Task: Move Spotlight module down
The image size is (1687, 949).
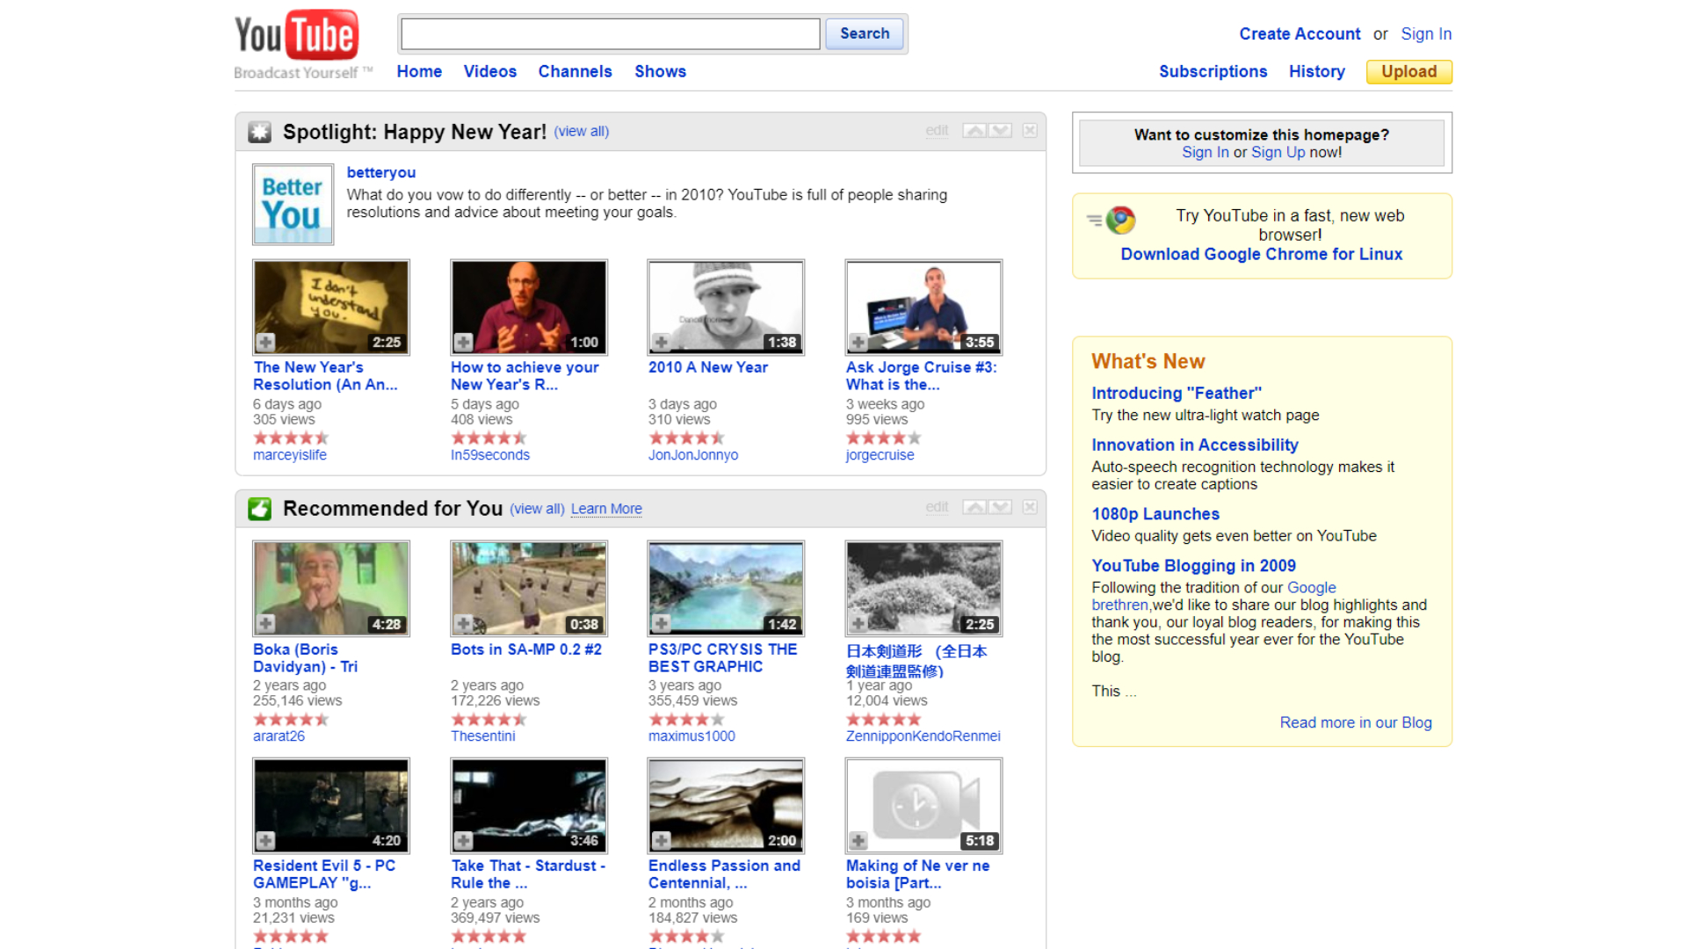Action: point(1000,131)
